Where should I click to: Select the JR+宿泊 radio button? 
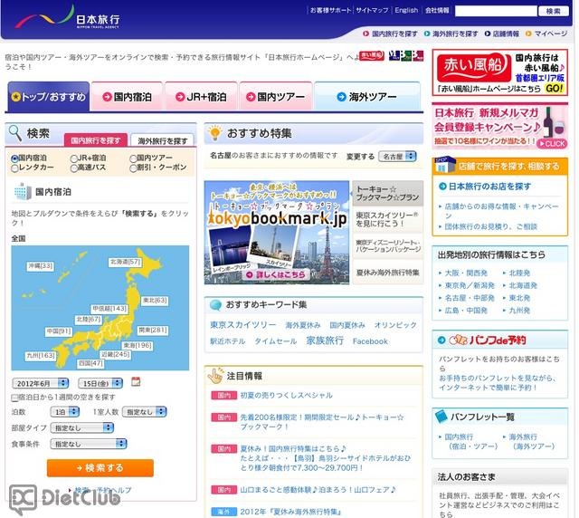point(74,158)
